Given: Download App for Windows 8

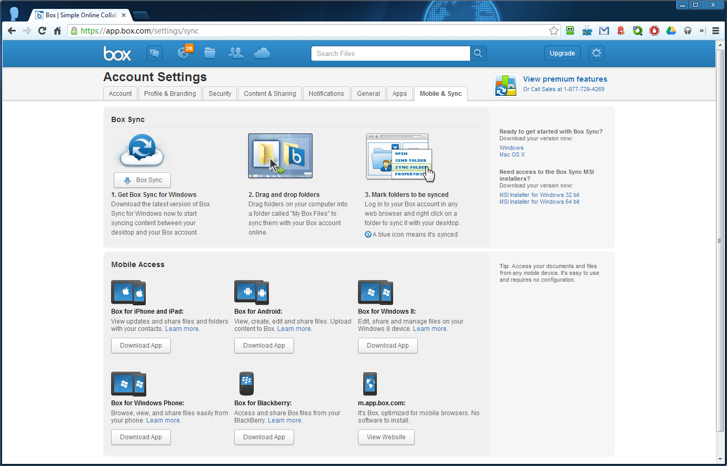Looking at the screenshot, I should point(388,346).
